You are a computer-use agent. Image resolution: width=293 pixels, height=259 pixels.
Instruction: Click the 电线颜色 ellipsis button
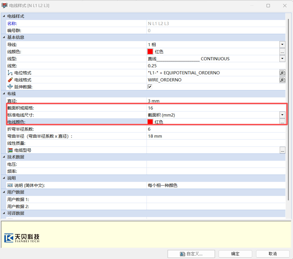coord(282,122)
